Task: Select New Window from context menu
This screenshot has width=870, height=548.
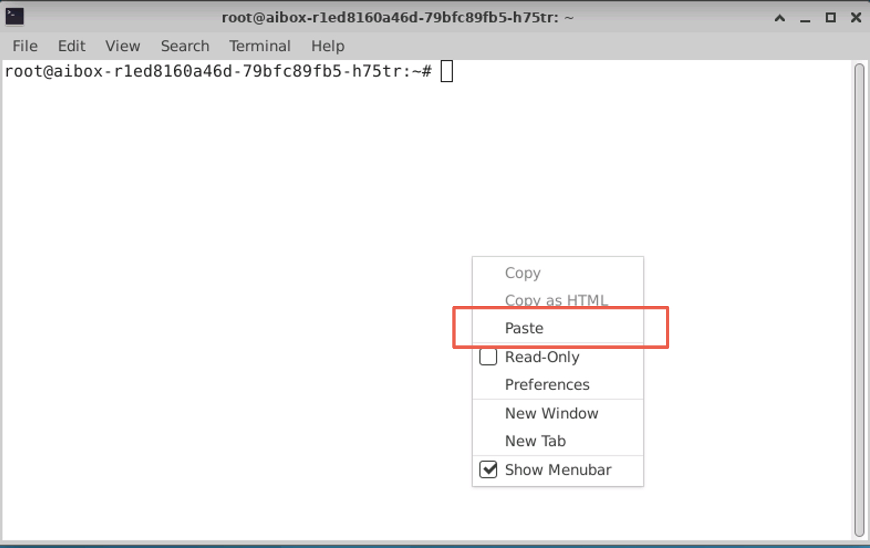Action: point(551,413)
